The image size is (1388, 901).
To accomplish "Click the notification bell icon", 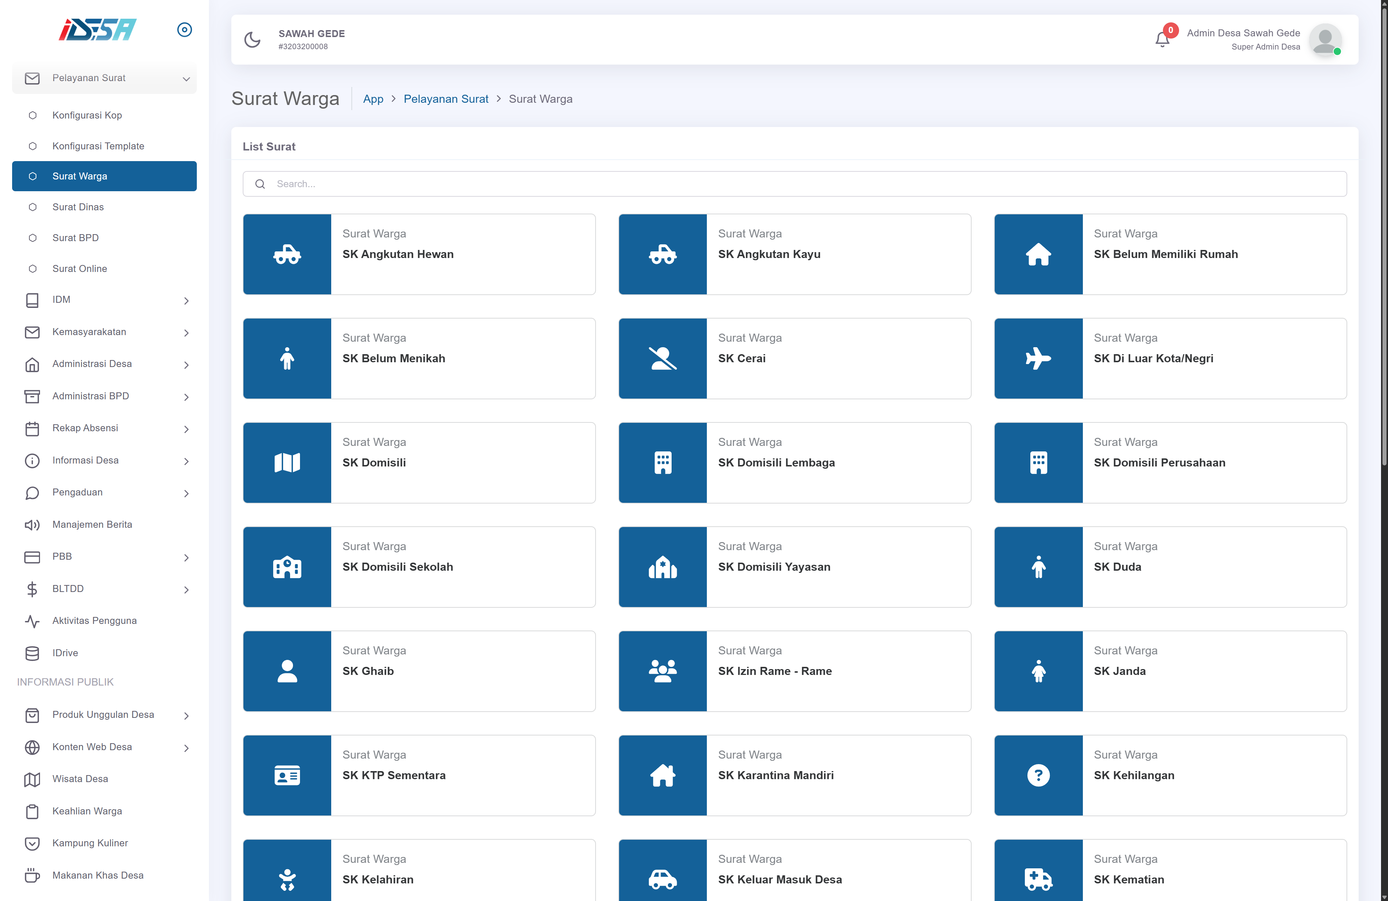I will pyautogui.click(x=1161, y=40).
